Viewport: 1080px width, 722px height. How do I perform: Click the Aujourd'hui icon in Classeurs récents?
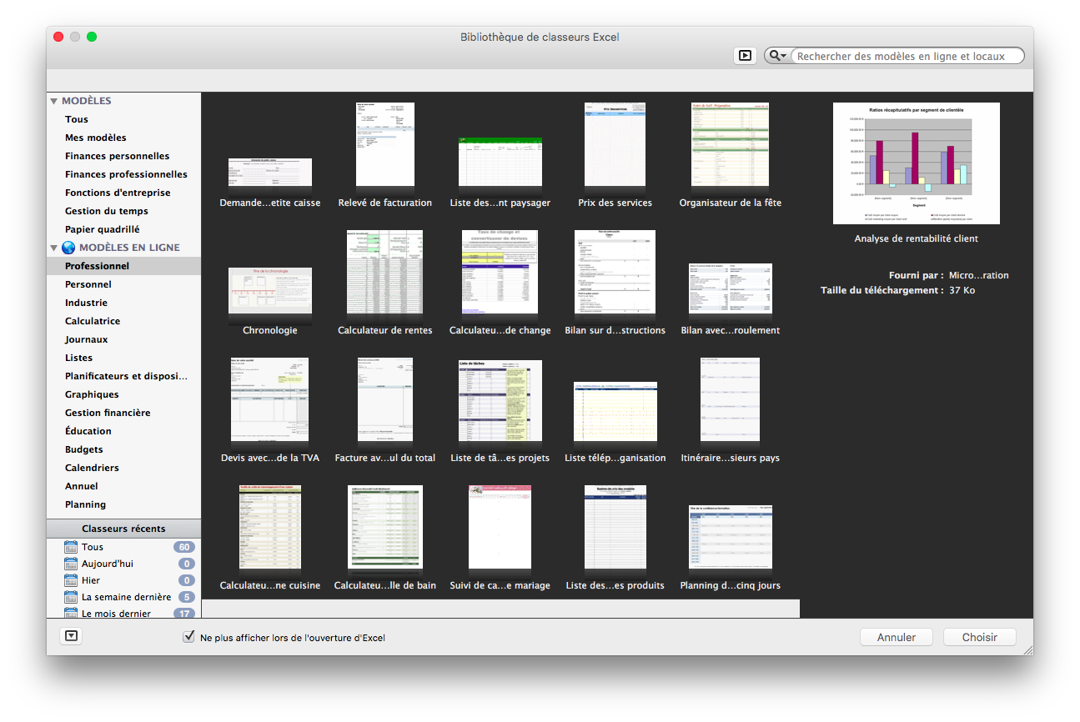[71, 564]
